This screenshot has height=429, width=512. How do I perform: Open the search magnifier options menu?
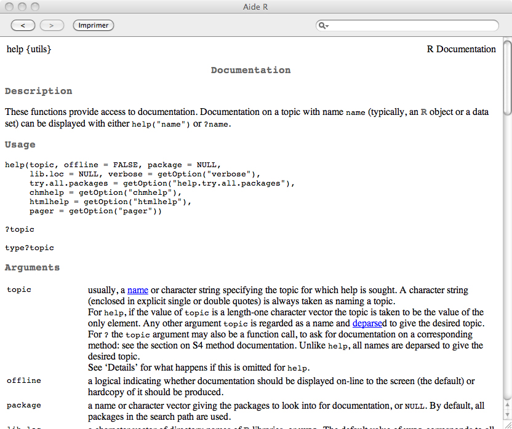(323, 25)
